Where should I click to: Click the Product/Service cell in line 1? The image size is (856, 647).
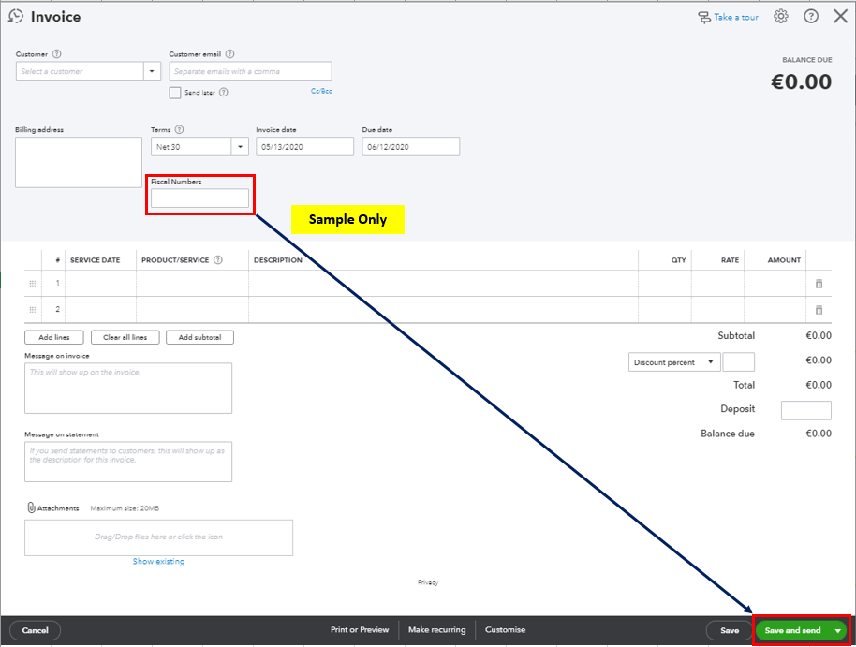[x=192, y=284]
